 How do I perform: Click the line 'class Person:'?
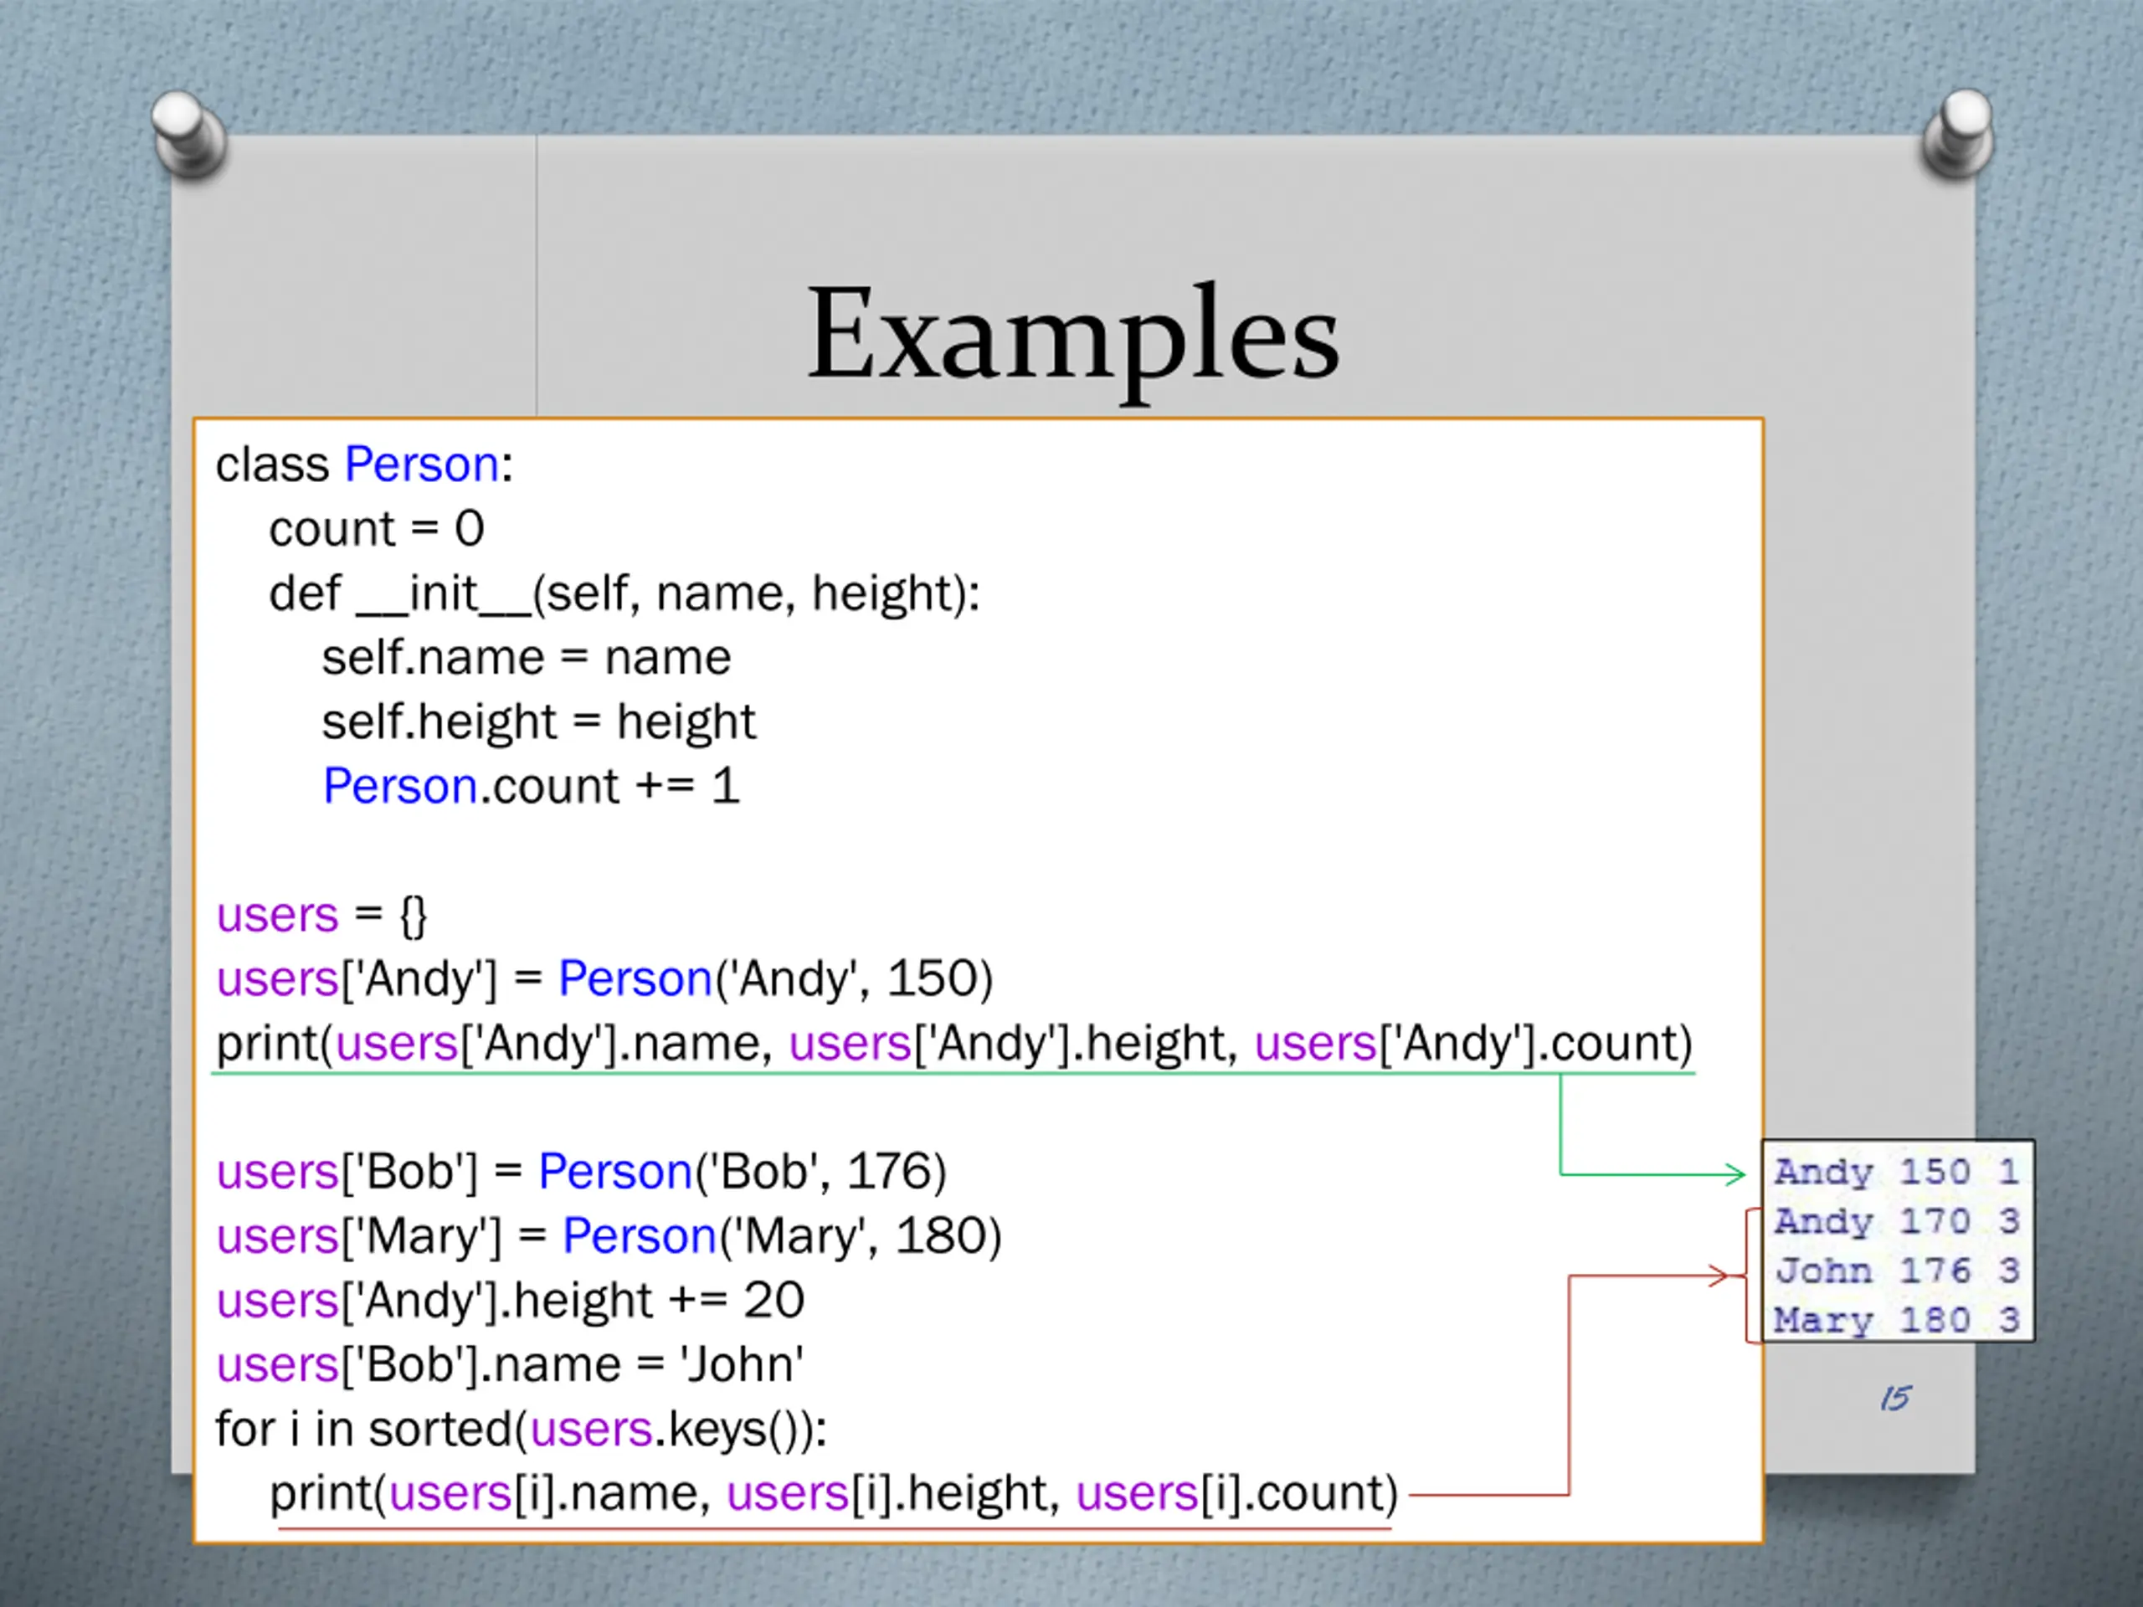click(364, 465)
